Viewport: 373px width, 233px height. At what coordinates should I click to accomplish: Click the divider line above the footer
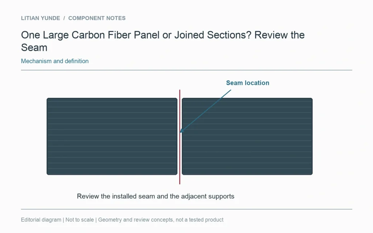(x=186, y=209)
